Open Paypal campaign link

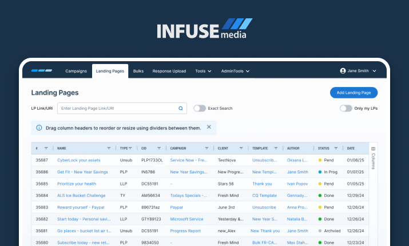click(177, 208)
